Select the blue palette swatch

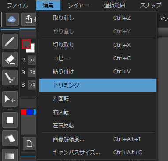click(30, 112)
